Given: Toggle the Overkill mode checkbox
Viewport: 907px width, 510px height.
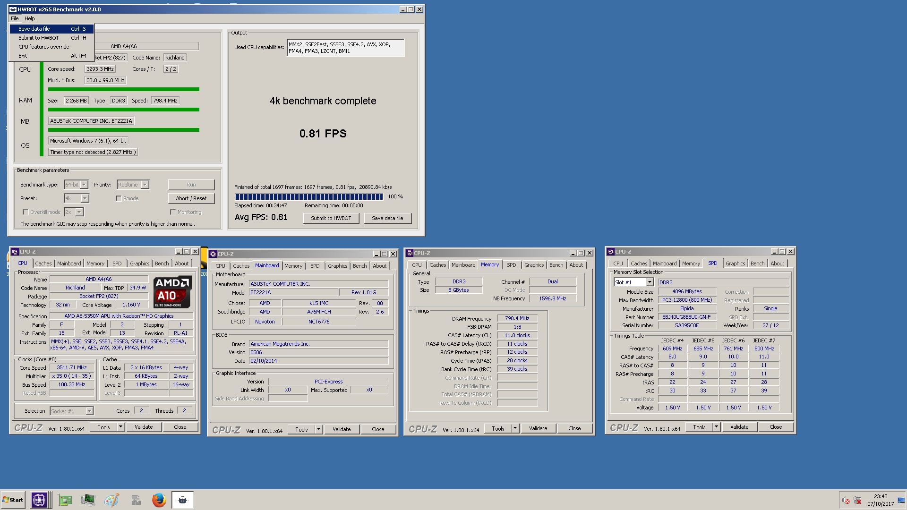Looking at the screenshot, I should pyautogui.click(x=26, y=212).
